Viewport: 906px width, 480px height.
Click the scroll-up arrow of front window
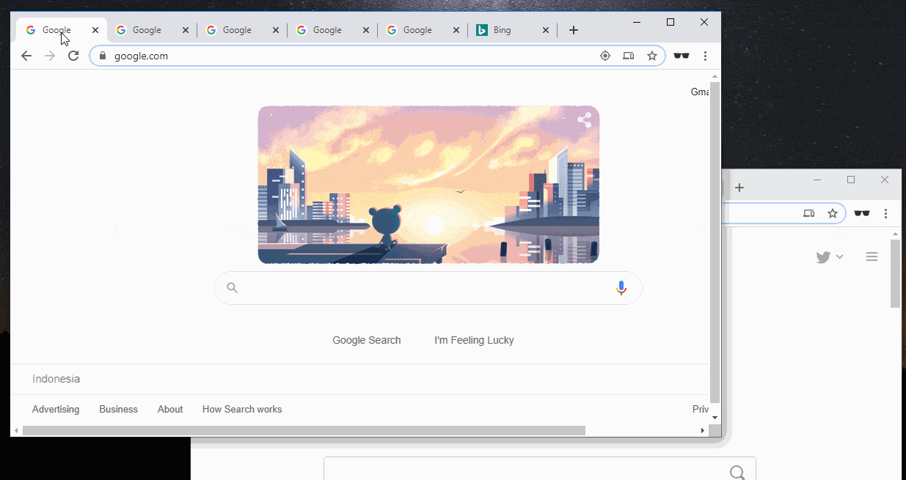715,75
